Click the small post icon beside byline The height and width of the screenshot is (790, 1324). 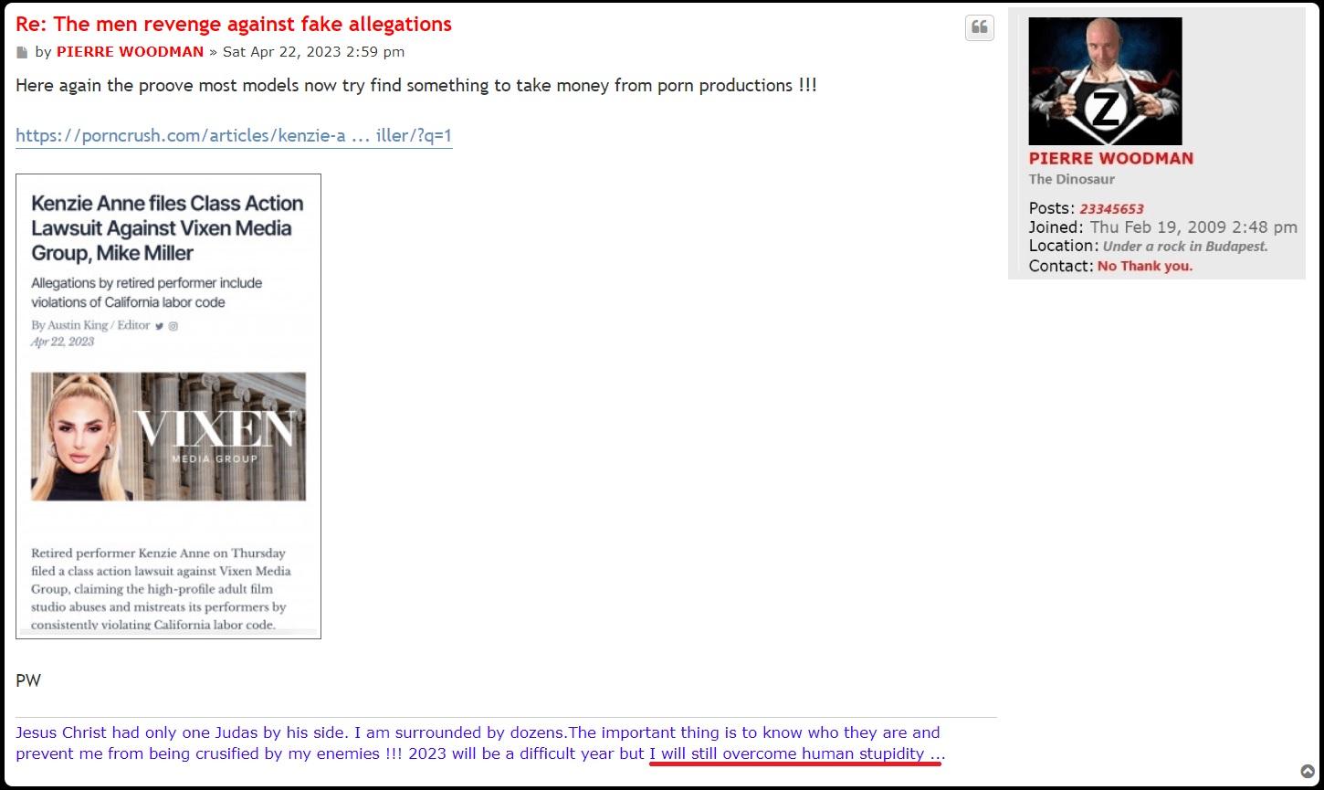click(22, 53)
